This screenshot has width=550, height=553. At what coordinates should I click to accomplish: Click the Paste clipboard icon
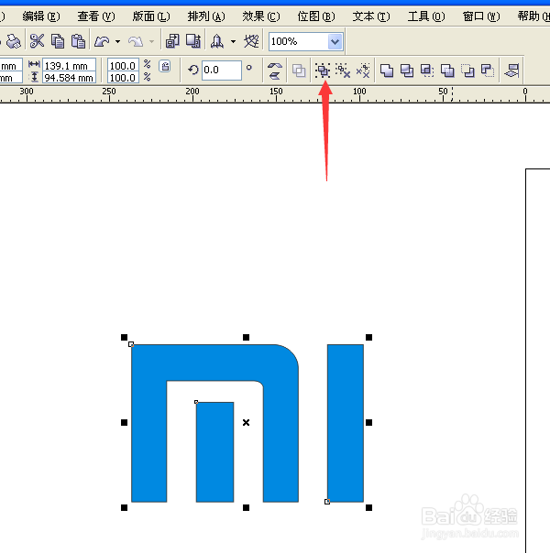tap(78, 41)
